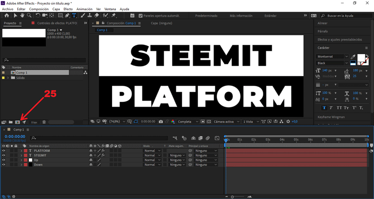The image size is (374, 199).
Task: Select the Pen tool
Action: coord(67,15)
